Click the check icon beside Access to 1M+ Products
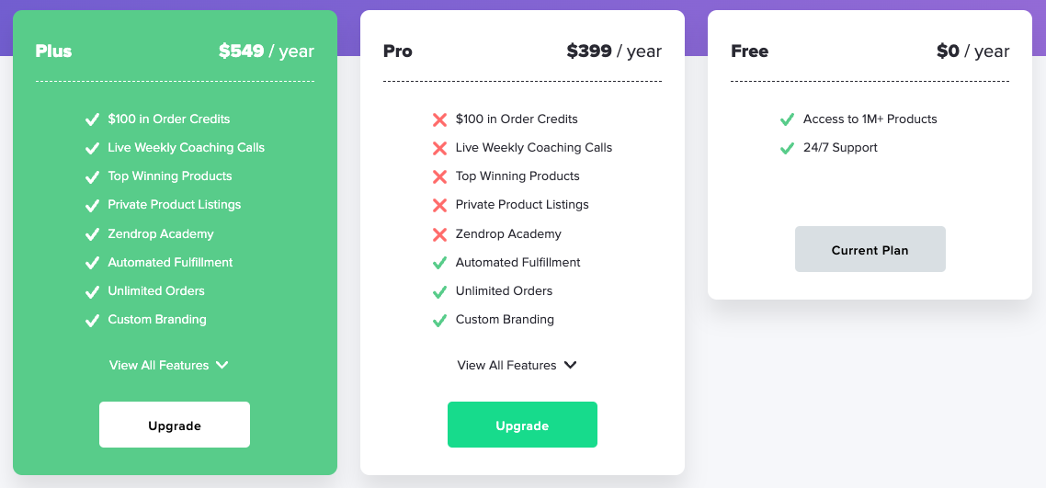 (787, 119)
